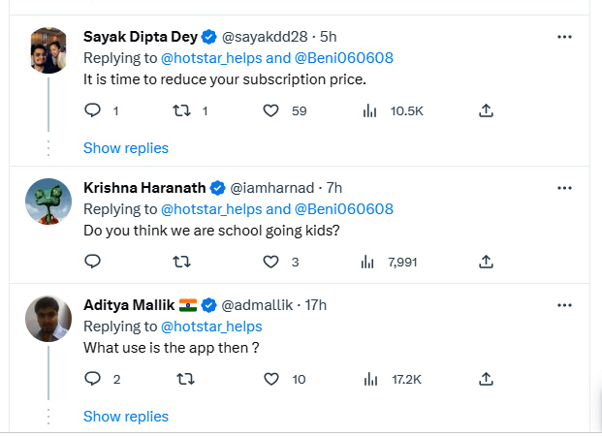Show replies under Sayak Dipta Dey's tweet

pyautogui.click(x=126, y=148)
